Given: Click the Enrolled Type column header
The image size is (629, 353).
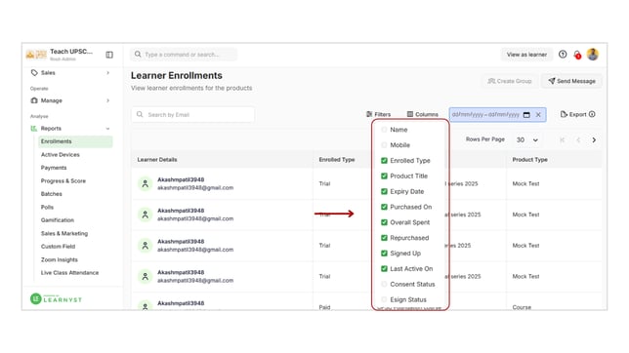Looking at the screenshot, I should [x=337, y=160].
